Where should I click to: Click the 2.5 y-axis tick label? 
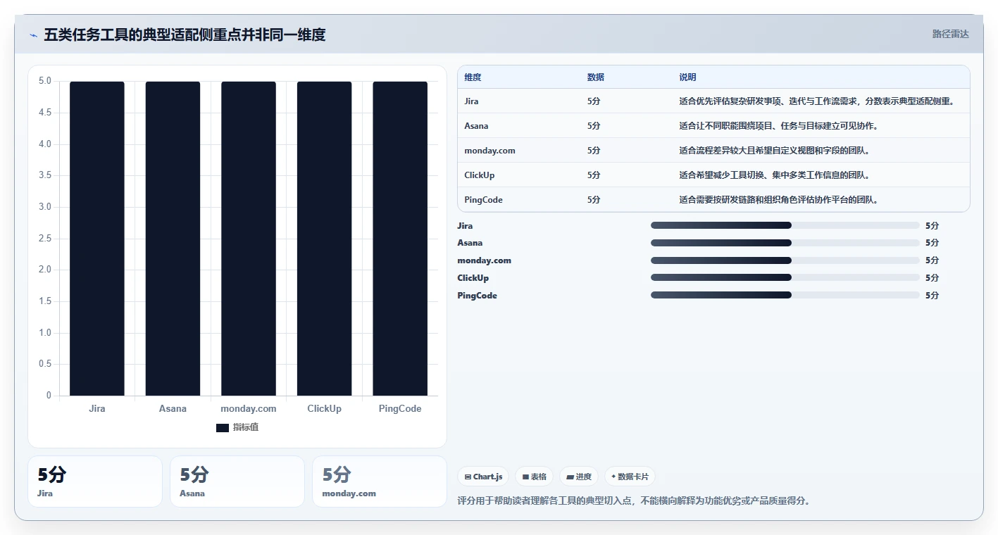pyautogui.click(x=45, y=239)
